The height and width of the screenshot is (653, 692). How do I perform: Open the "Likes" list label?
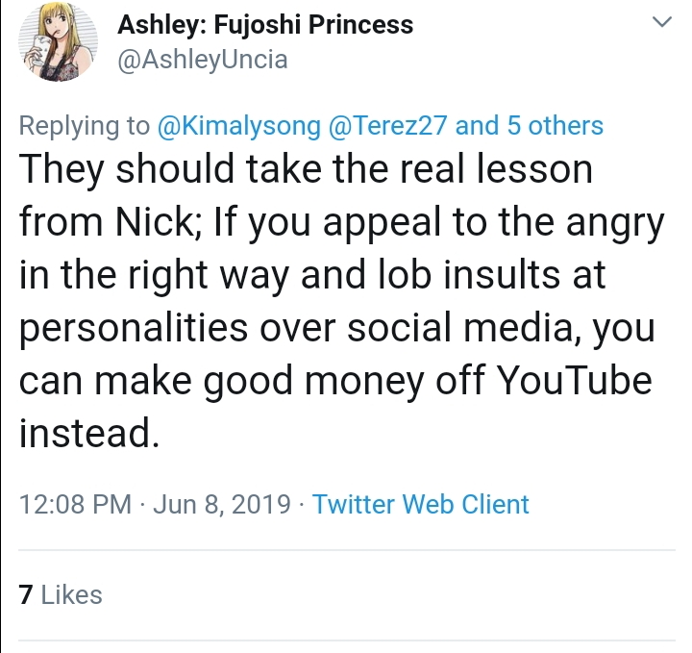pyautogui.click(x=71, y=594)
